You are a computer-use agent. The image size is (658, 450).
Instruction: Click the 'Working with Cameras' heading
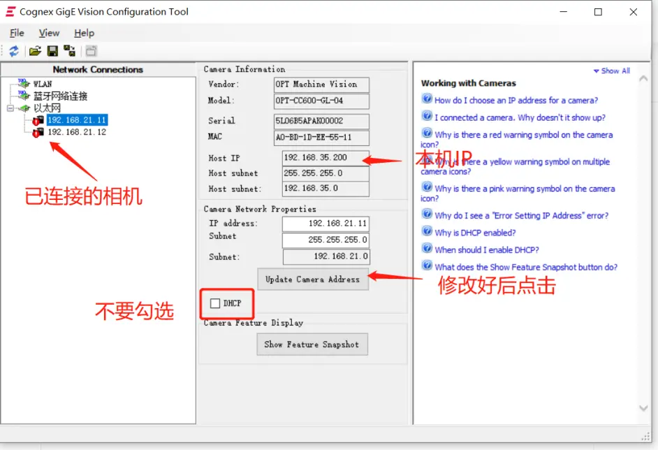click(468, 83)
